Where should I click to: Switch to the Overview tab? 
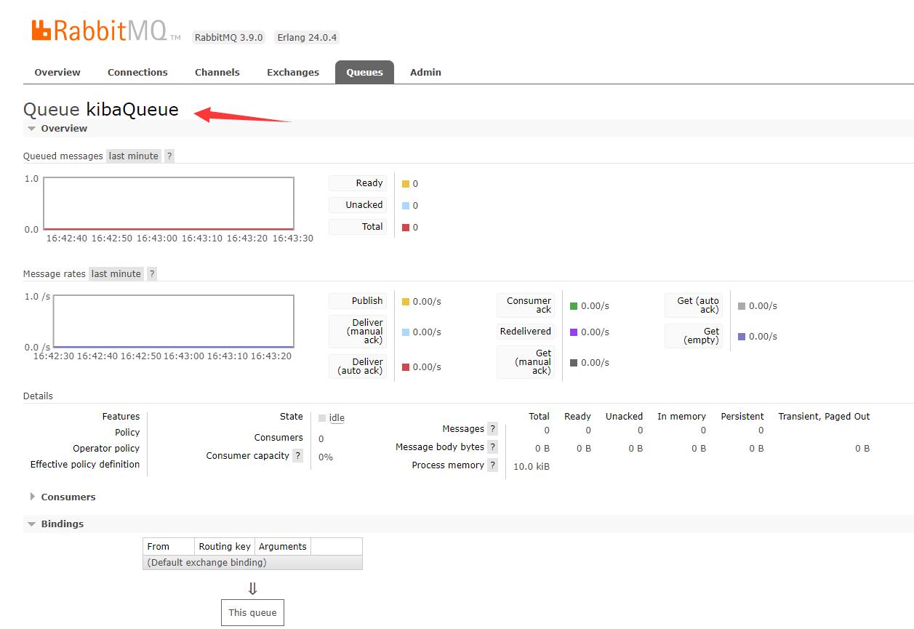pos(57,73)
